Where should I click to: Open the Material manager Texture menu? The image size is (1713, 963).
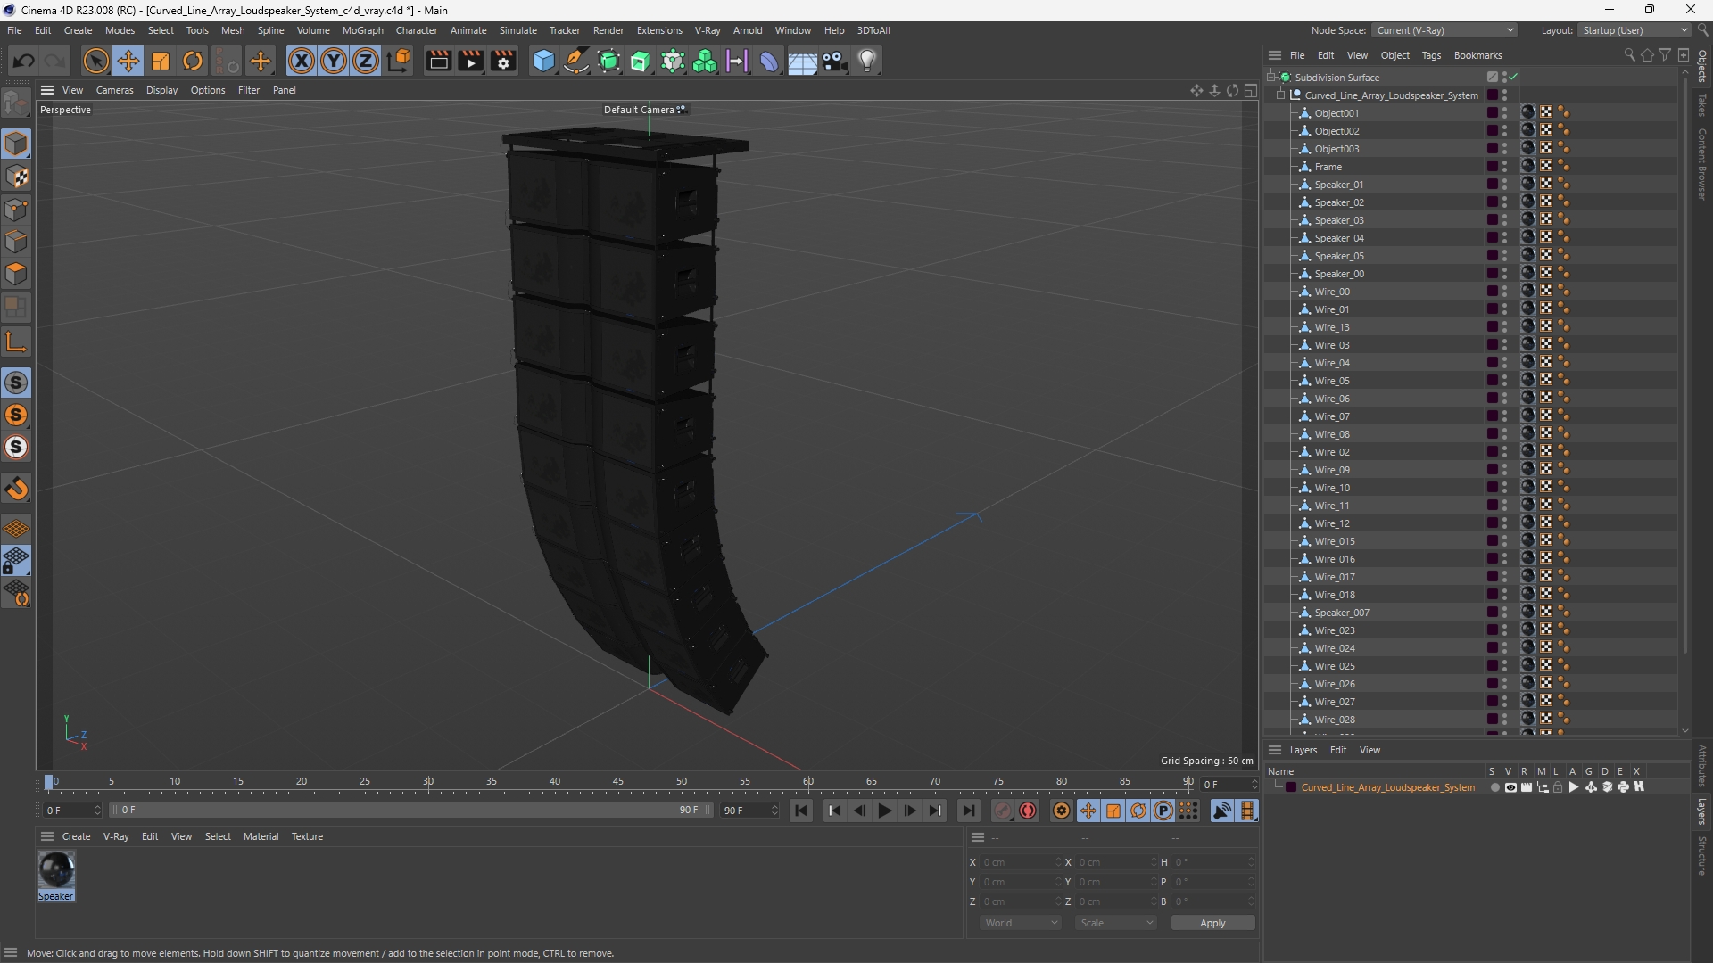(x=307, y=836)
